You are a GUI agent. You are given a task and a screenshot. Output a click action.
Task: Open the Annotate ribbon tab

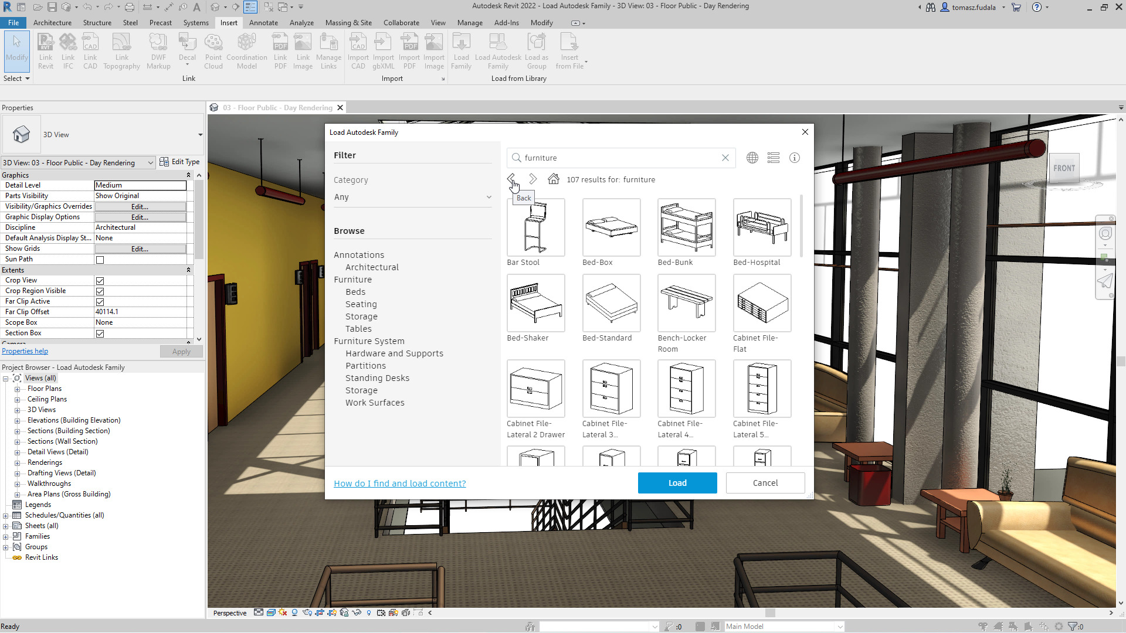click(263, 23)
